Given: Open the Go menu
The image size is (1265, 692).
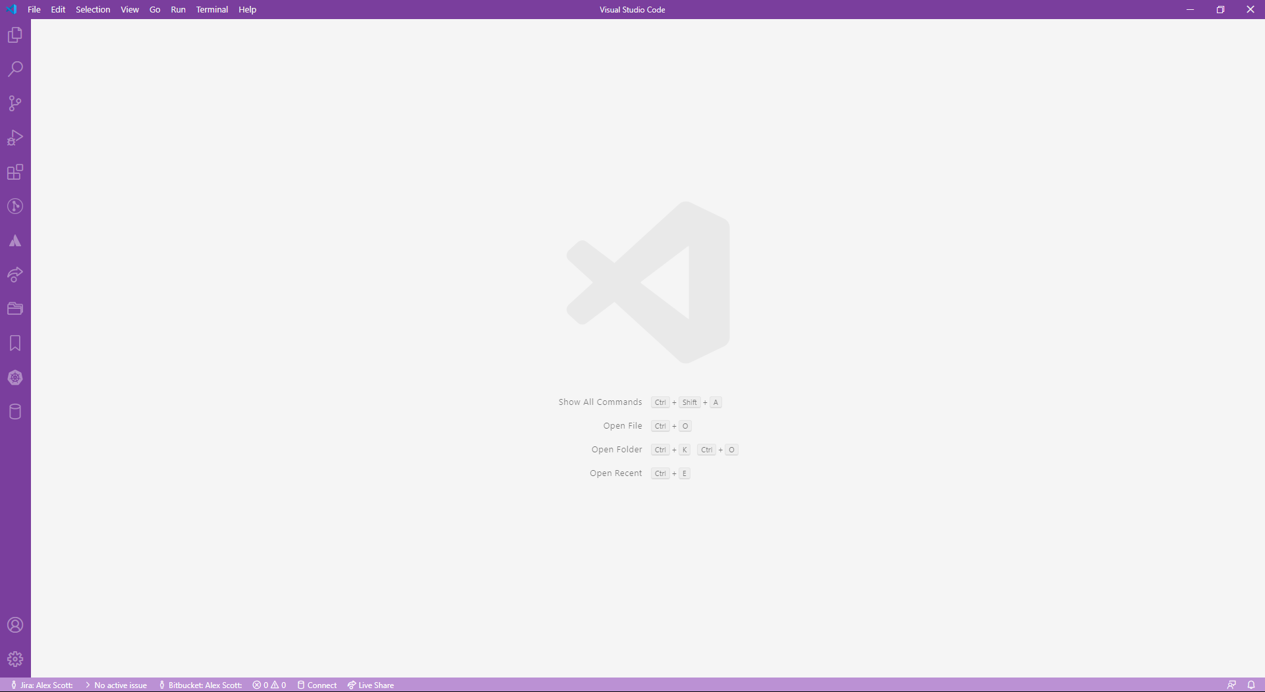Looking at the screenshot, I should [155, 9].
